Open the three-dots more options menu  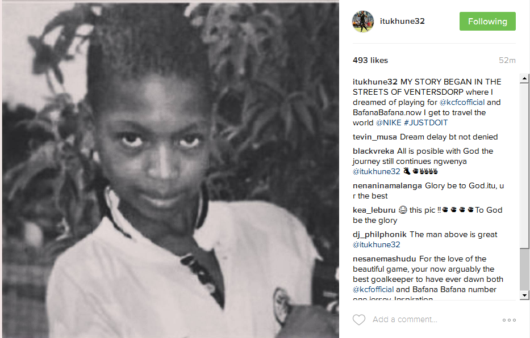(509, 320)
